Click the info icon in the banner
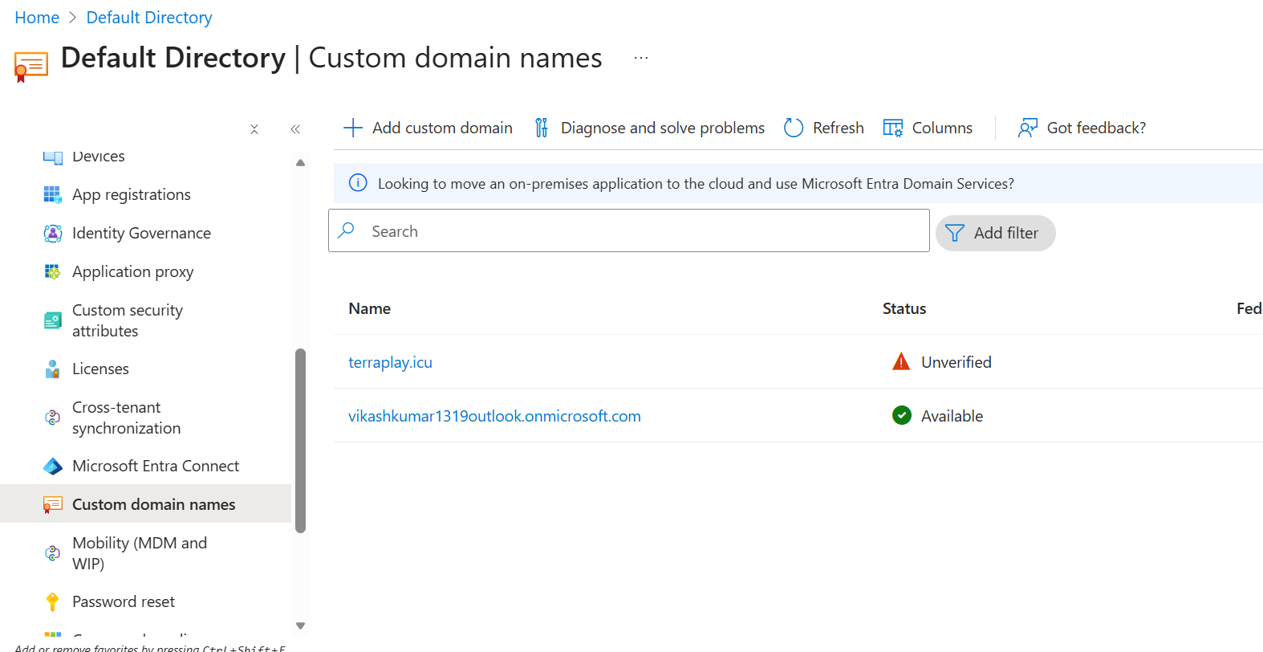 click(358, 183)
